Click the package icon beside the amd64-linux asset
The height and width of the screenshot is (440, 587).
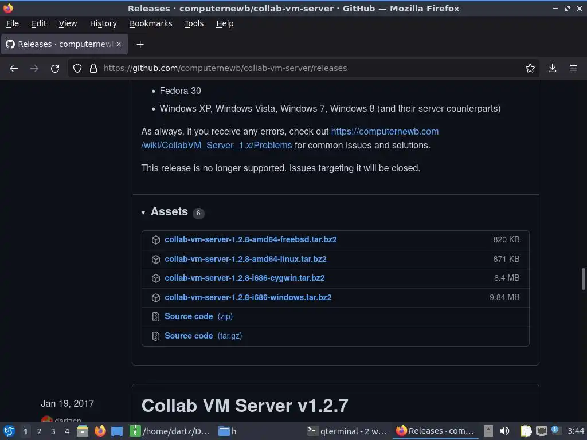(x=156, y=260)
